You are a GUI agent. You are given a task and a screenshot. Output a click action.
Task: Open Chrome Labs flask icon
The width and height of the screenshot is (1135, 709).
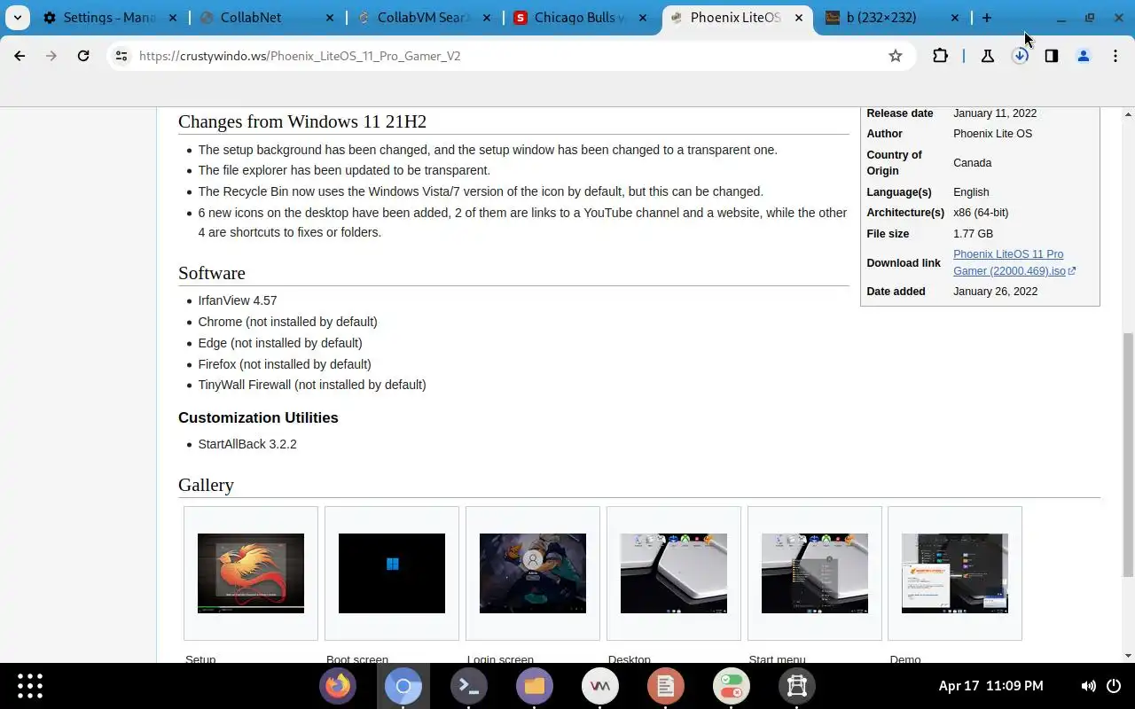pos(987,56)
